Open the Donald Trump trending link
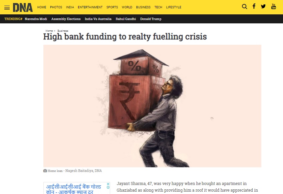This screenshot has height=194, width=283. tap(151, 19)
